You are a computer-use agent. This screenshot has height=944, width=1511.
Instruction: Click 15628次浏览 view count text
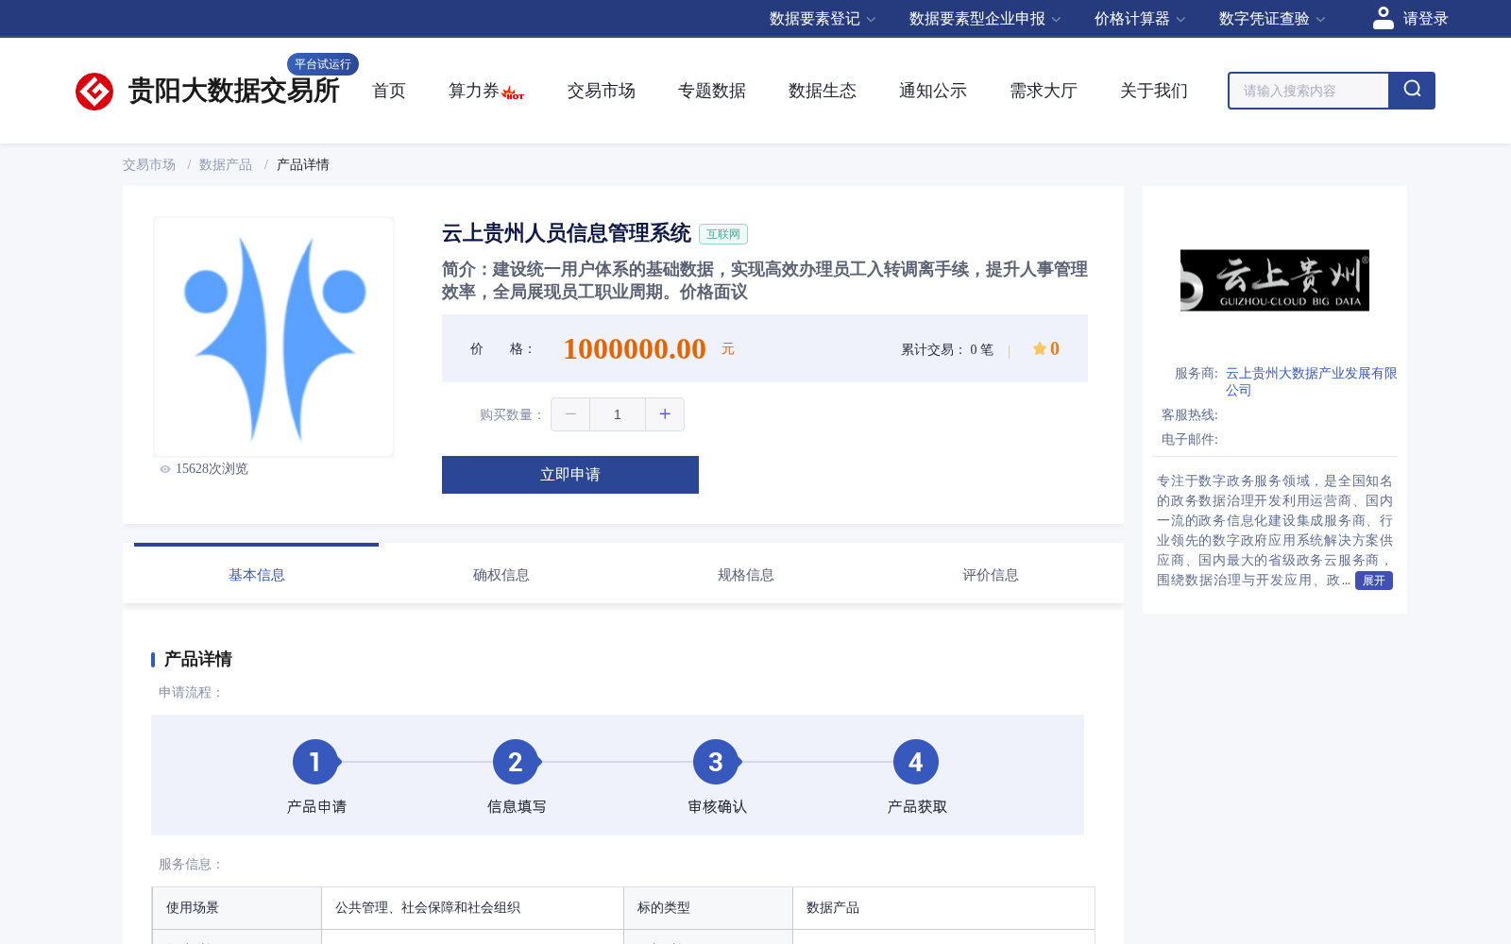(x=212, y=469)
